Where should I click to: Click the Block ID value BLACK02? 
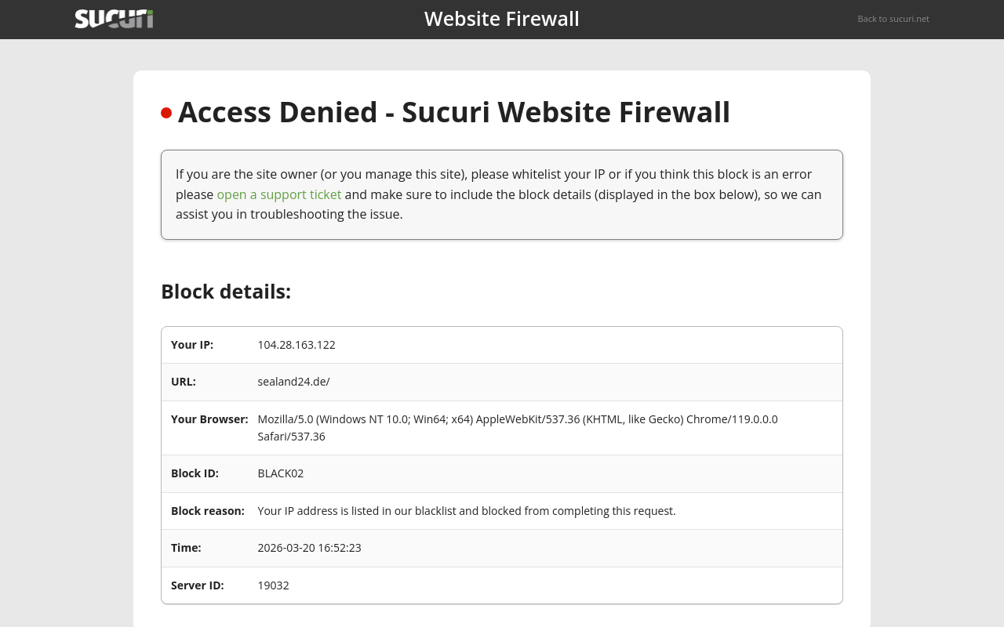(280, 473)
